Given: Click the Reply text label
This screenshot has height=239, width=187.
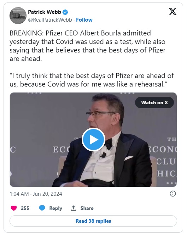Looking at the screenshot, I should 55,208.
